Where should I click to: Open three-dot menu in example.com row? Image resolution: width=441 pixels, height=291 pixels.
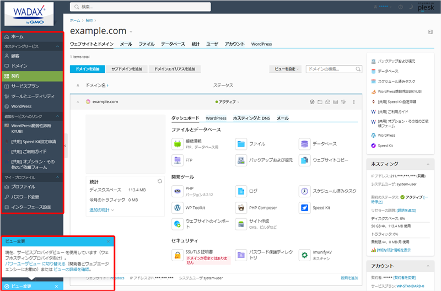click(354, 102)
